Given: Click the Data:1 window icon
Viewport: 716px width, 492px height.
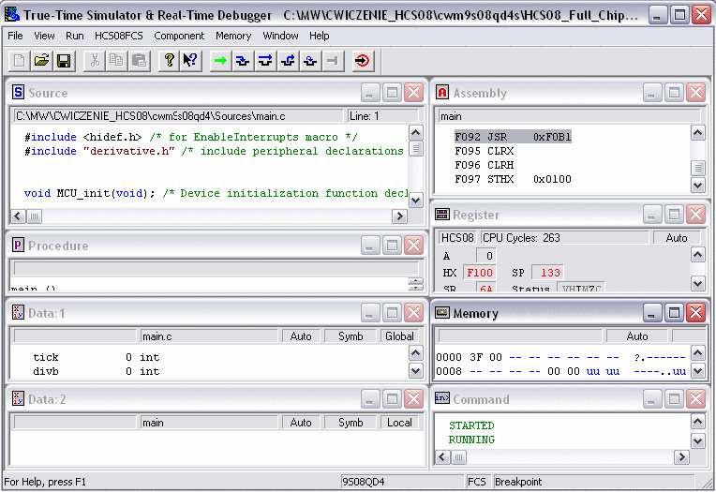Looking at the screenshot, I should [x=18, y=312].
